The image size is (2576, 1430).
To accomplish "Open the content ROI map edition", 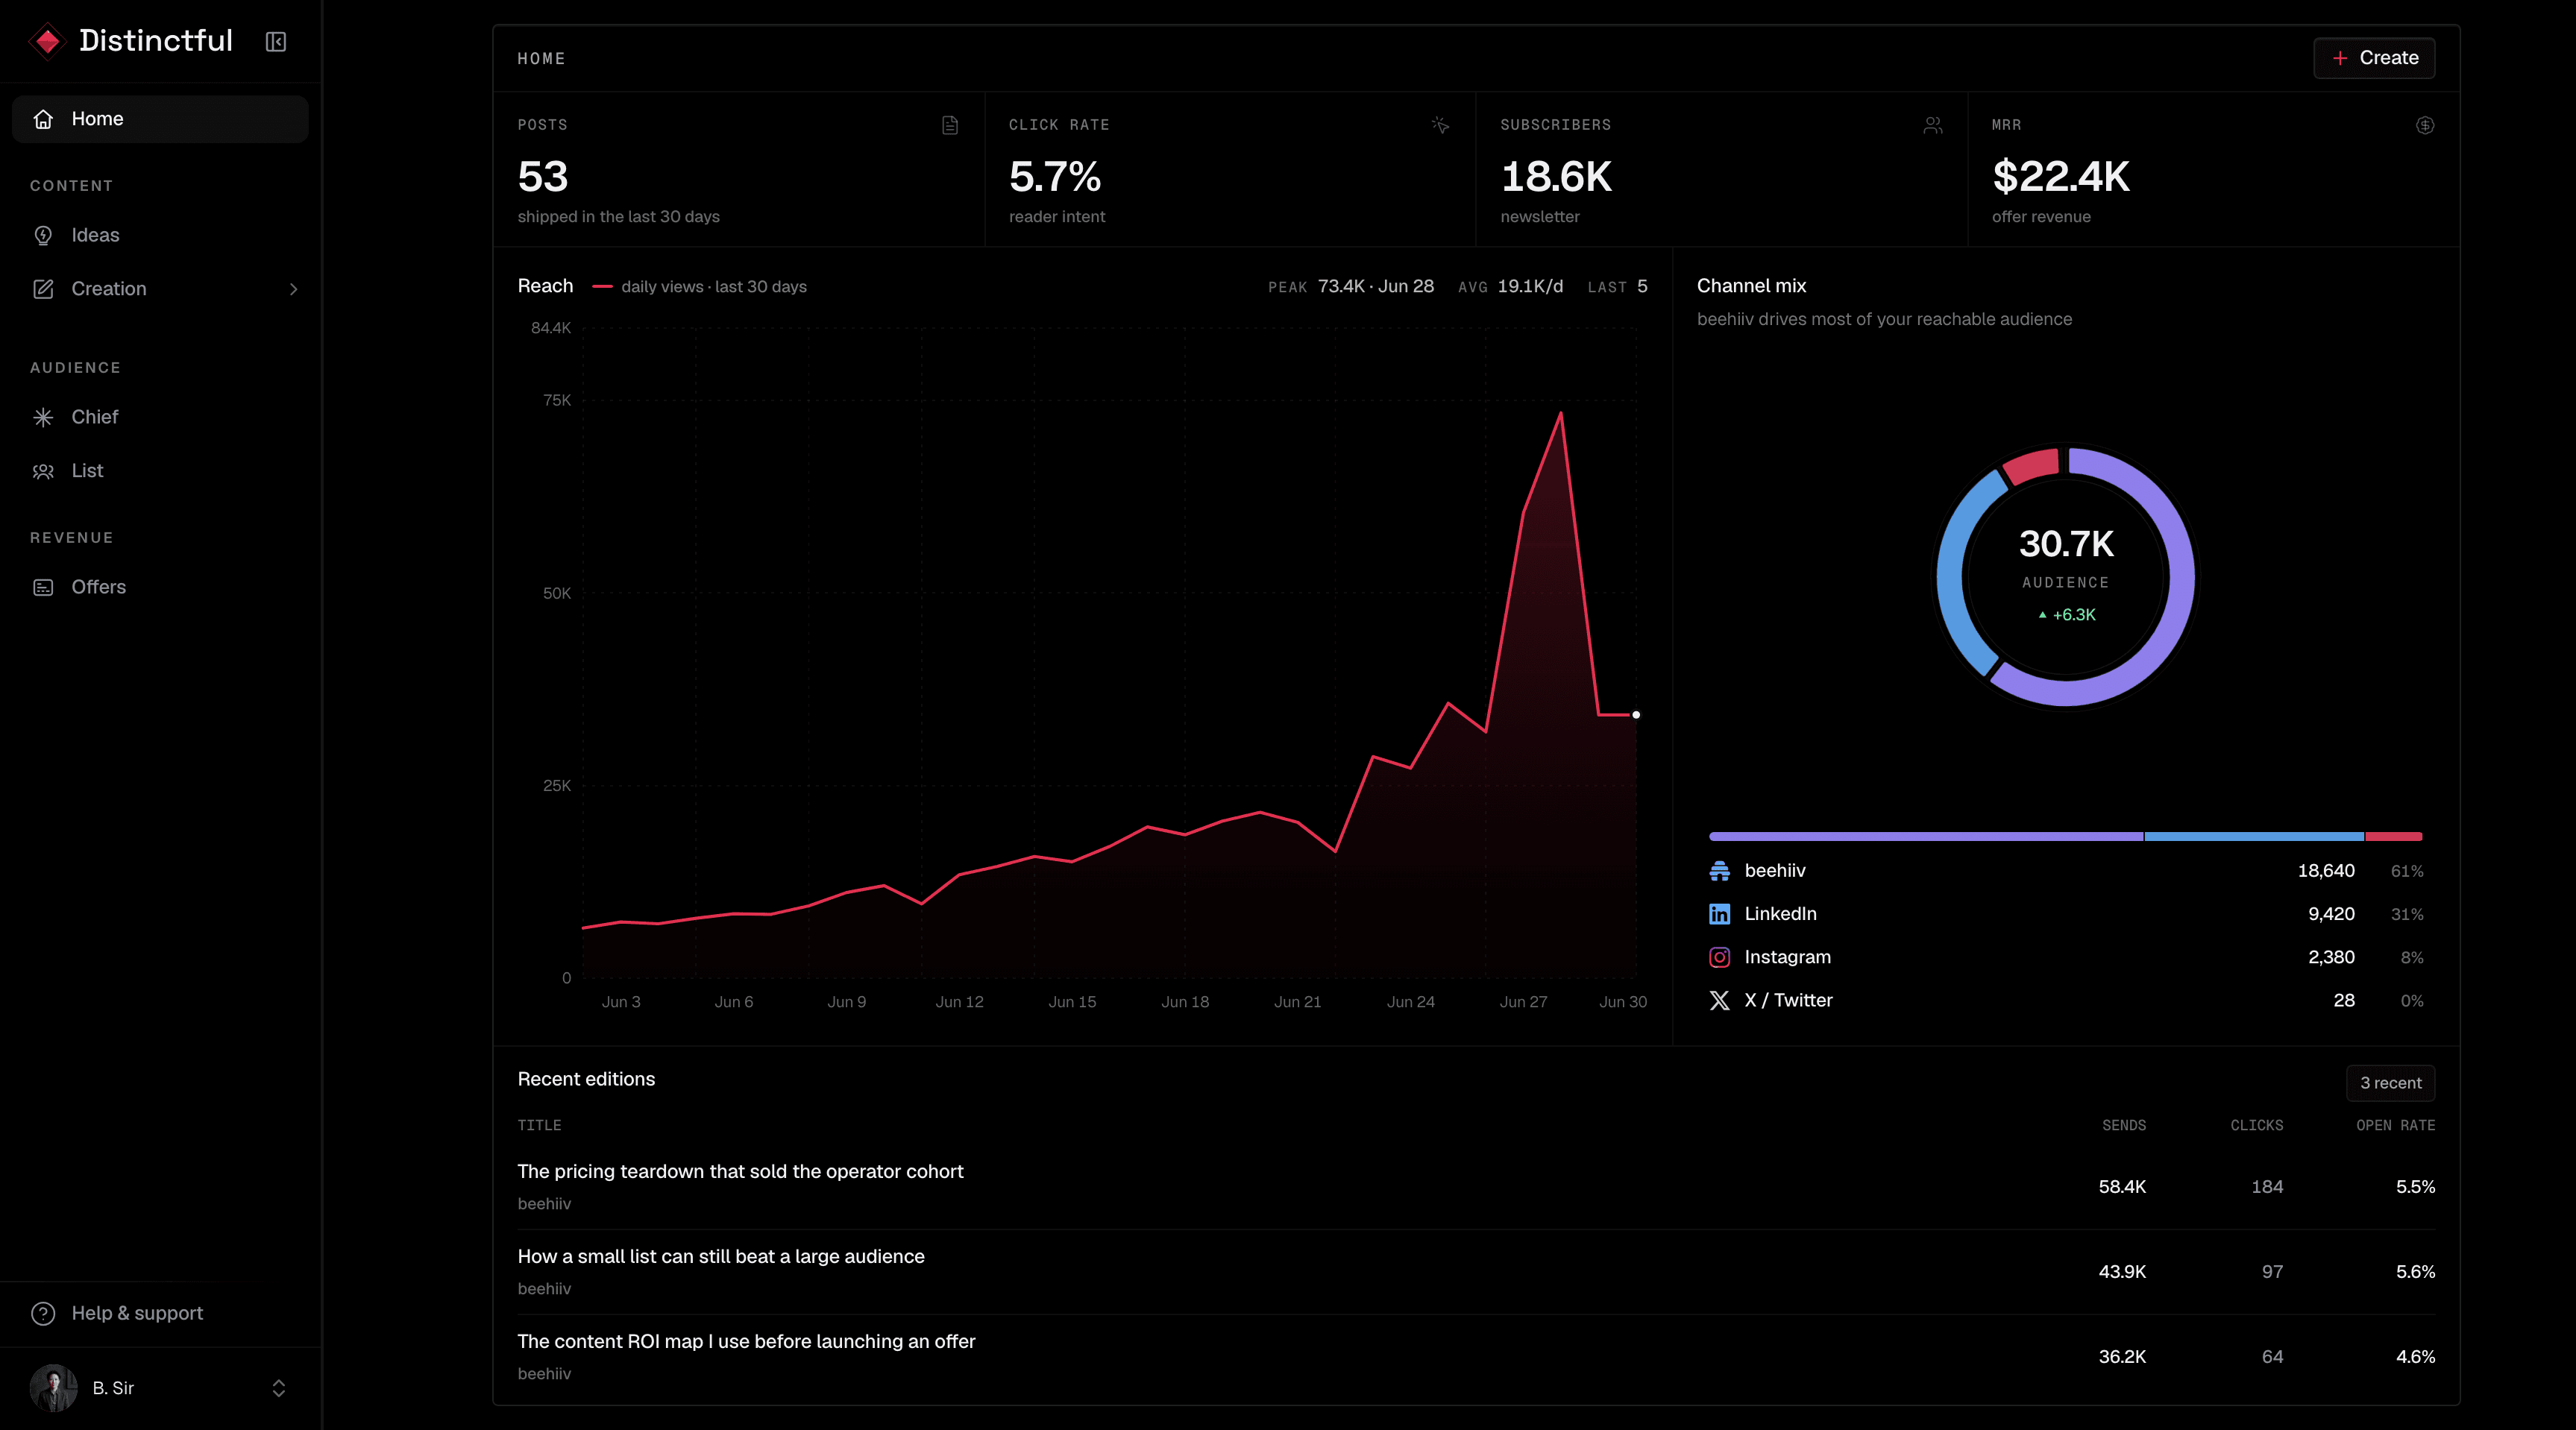I will (x=1476, y=1357).
